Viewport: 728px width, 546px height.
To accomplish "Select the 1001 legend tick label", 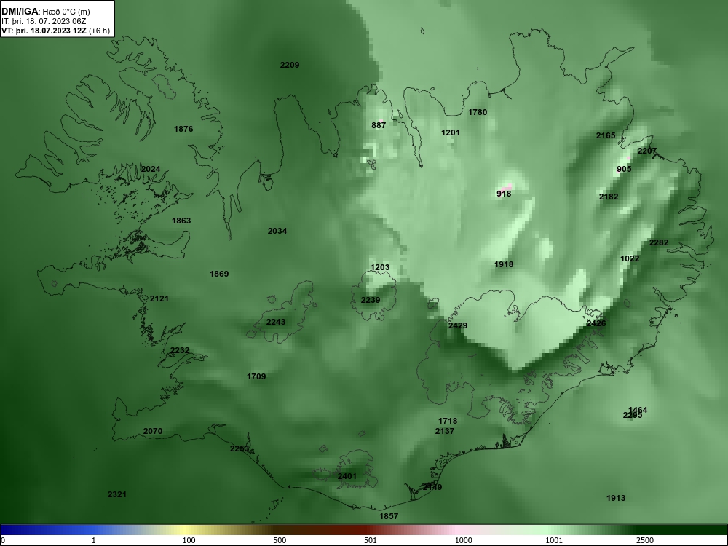I will tap(554, 540).
